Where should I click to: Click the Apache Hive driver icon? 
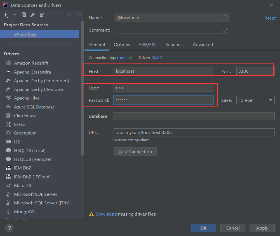8,98
